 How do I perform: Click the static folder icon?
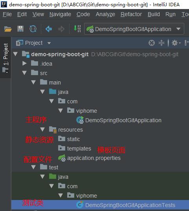62,139
